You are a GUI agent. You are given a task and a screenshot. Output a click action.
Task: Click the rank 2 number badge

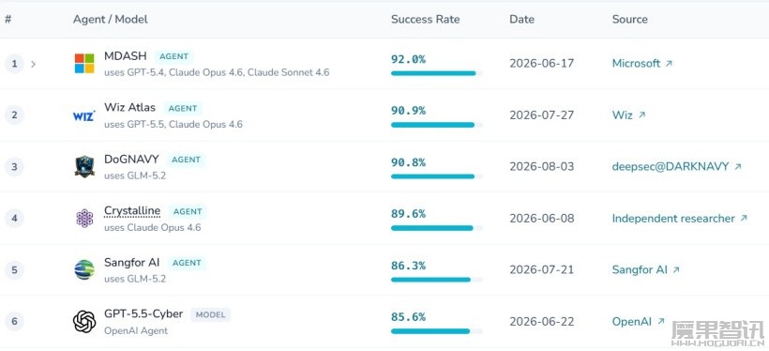14,114
